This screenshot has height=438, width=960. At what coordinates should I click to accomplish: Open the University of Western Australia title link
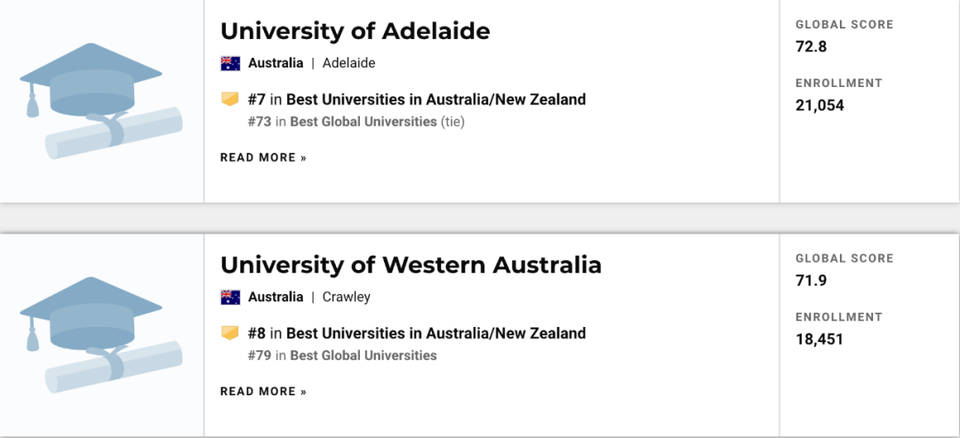[411, 265]
